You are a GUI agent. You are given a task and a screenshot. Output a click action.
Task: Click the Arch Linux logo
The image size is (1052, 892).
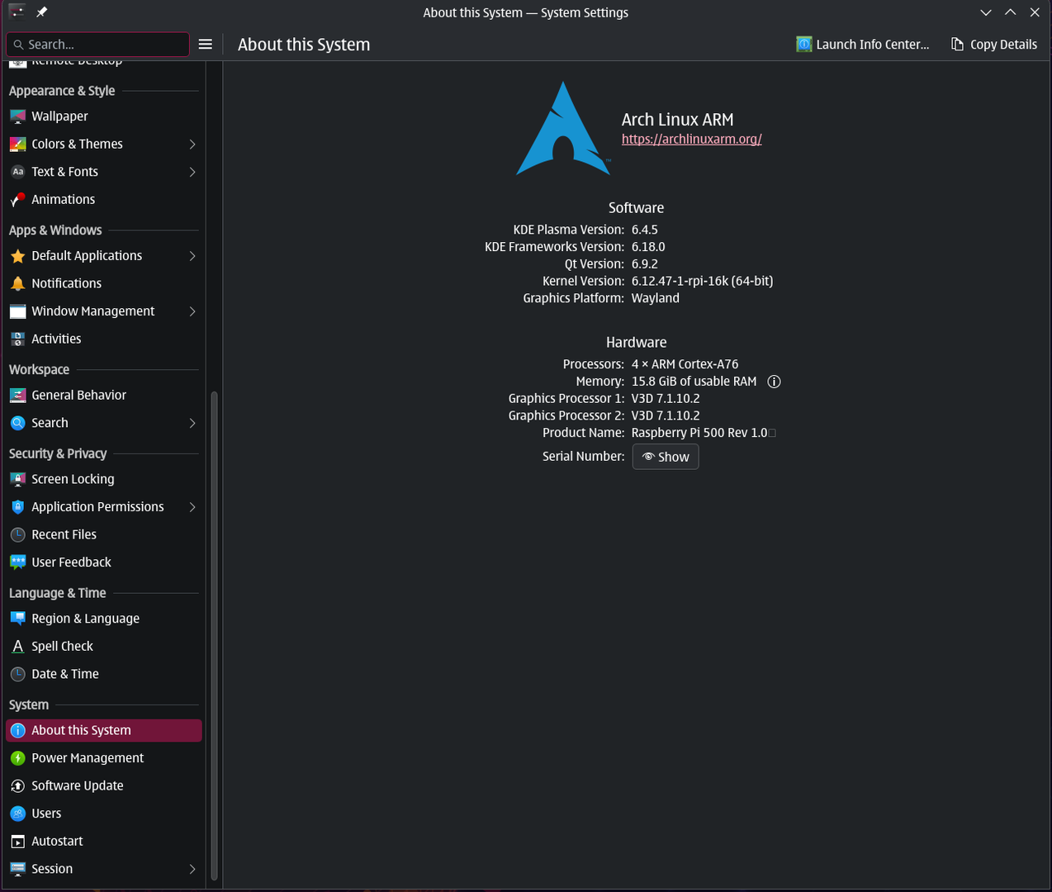click(x=563, y=129)
